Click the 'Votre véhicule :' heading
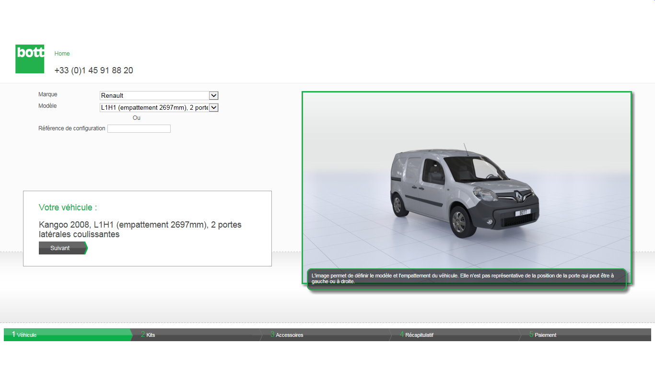This screenshot has height=368, width=655. point(68,207)
